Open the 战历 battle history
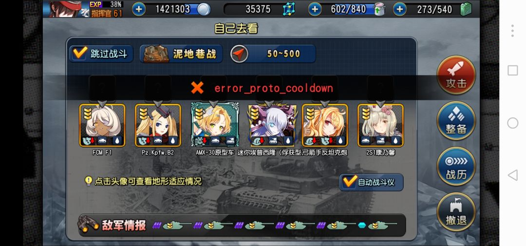 pos(456,166)
